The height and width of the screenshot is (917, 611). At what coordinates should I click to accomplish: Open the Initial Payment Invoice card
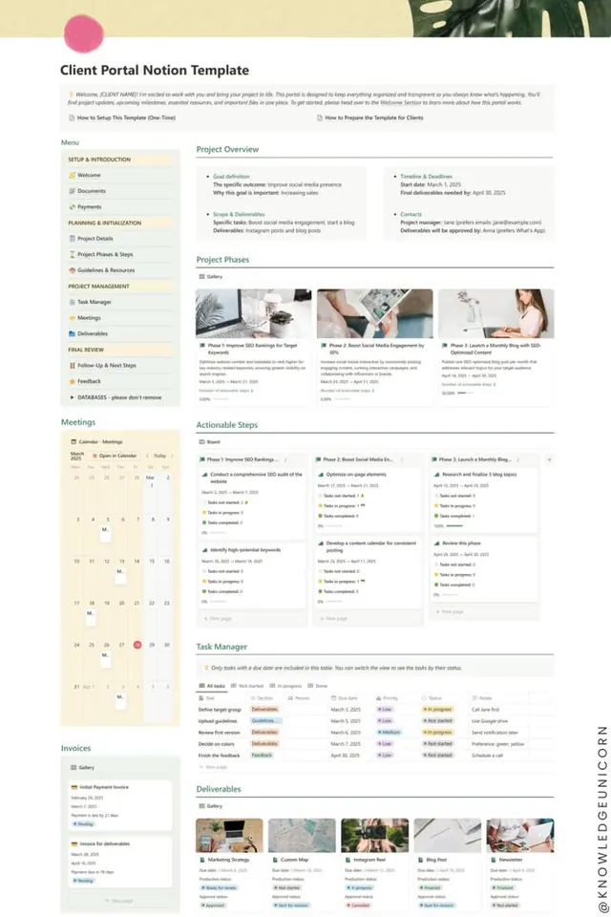tap(120, 804)
